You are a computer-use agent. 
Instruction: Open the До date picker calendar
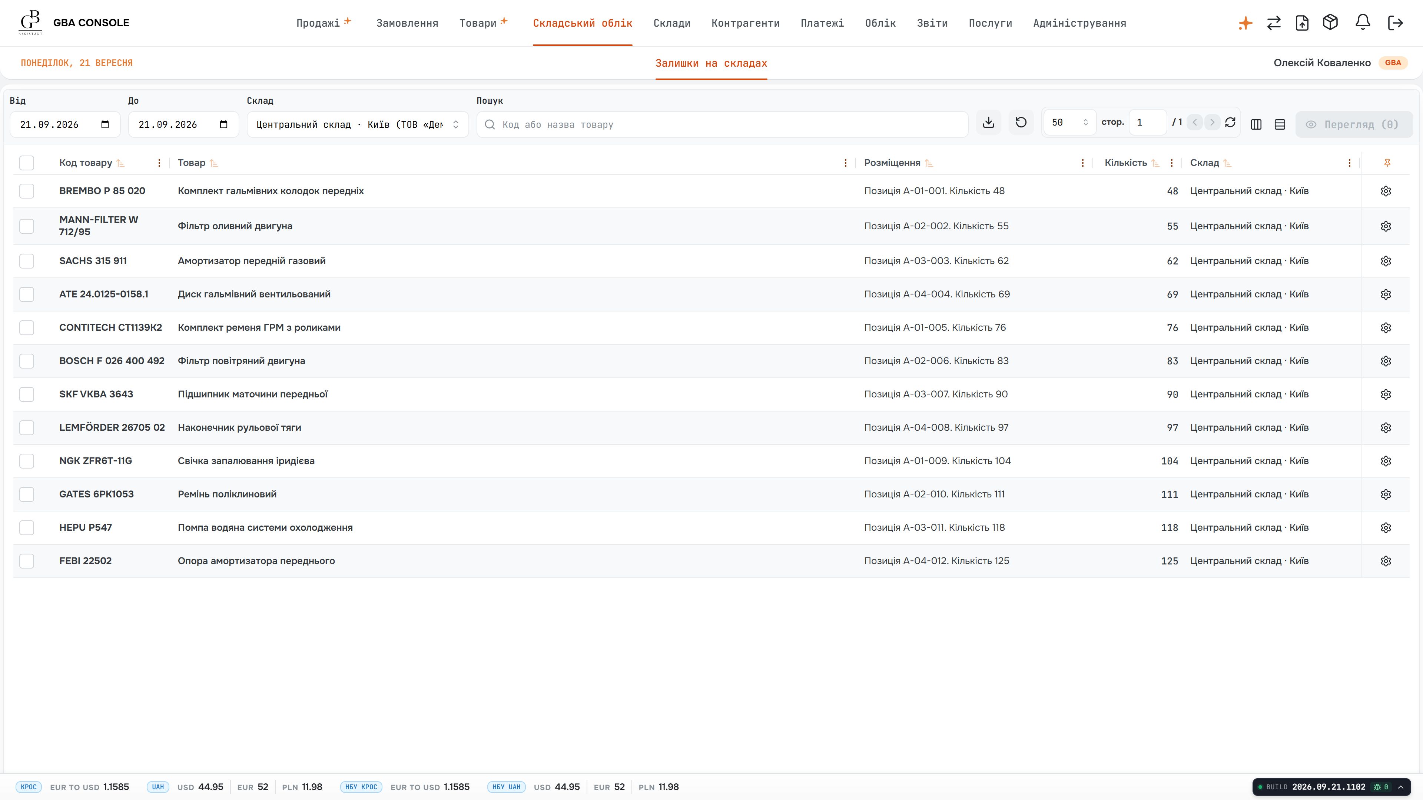[x=224, y=125]
